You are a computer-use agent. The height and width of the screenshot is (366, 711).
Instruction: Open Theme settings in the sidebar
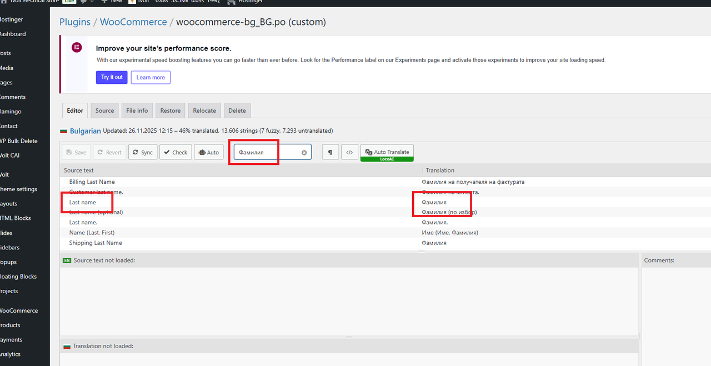coord(19,189)
